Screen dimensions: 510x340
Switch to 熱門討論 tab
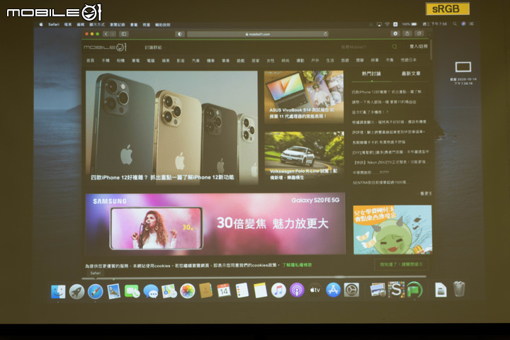click(x=371, y=74)
